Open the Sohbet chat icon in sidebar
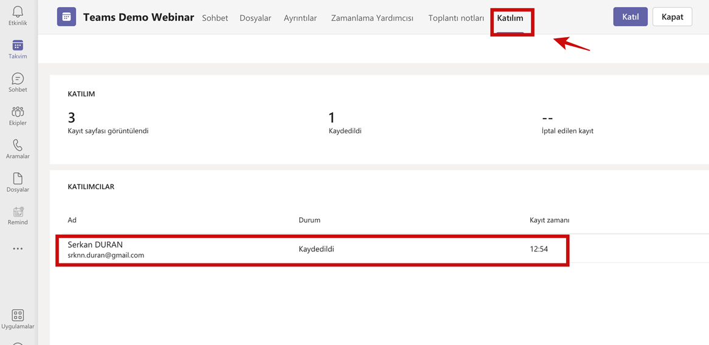 pyautogui.click(x=18, y=78)
